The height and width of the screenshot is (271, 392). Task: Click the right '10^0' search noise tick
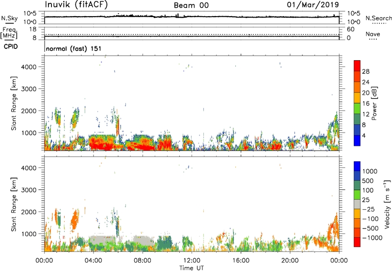[353, 22]
